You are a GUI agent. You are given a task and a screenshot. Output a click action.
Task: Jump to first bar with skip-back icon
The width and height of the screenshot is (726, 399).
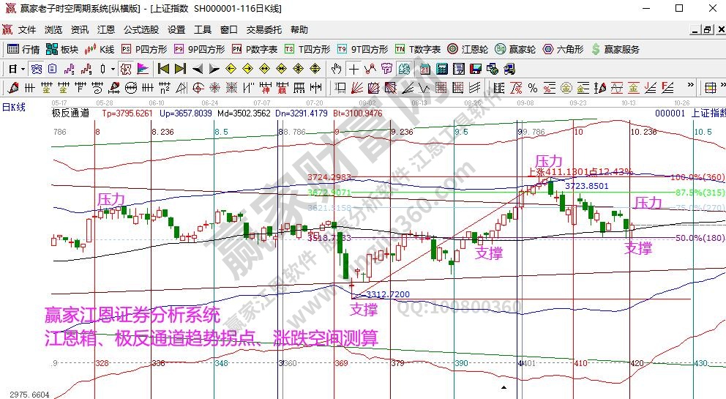pos(163,69)
